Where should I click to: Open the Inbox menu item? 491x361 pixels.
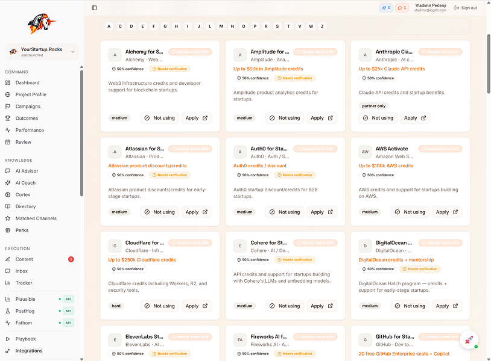pyautogui.click(x=39, y=271)
